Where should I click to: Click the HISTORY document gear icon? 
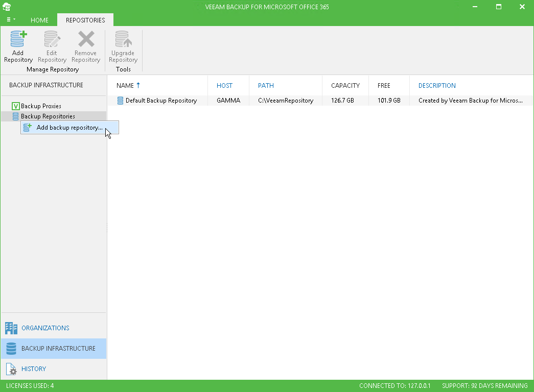click(11, 369)
